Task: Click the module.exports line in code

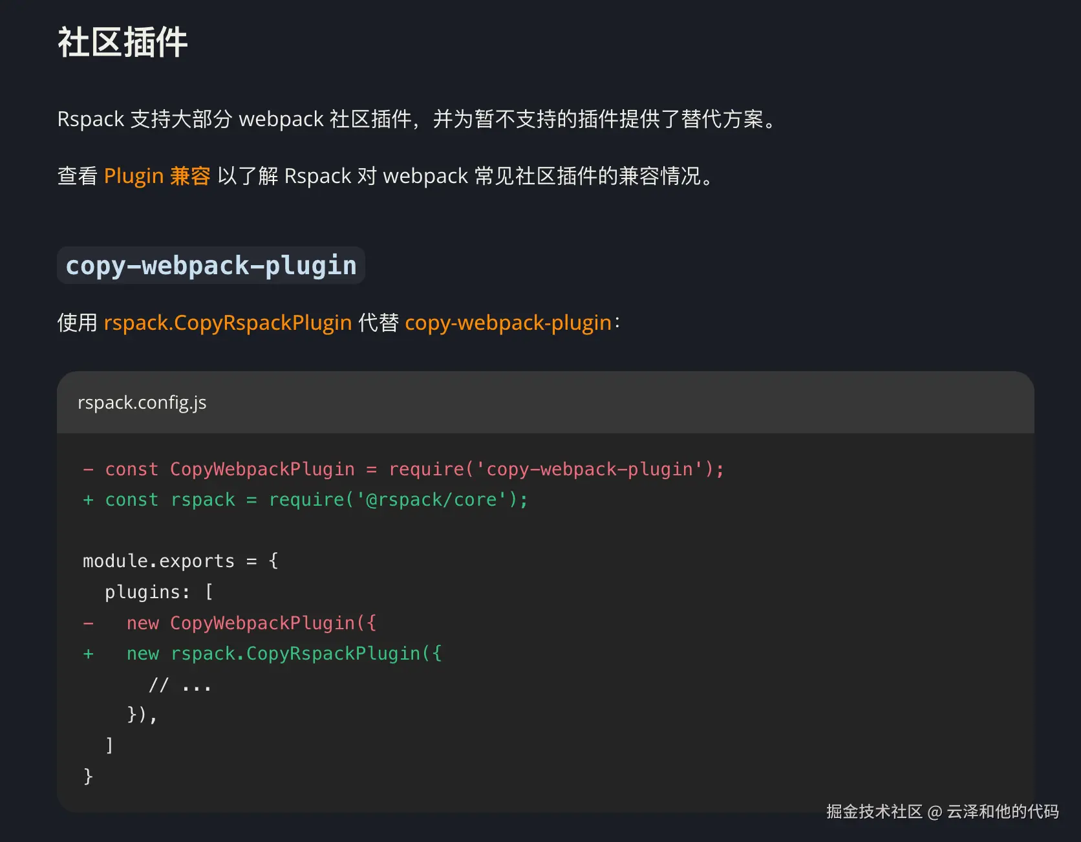Action: [180, 561]
